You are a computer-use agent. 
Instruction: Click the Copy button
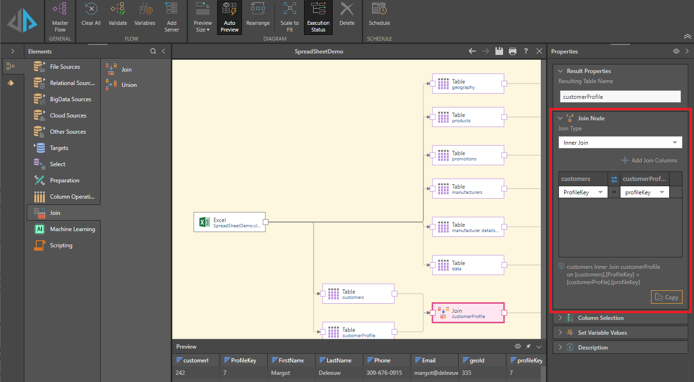click(x=666, y=297)
